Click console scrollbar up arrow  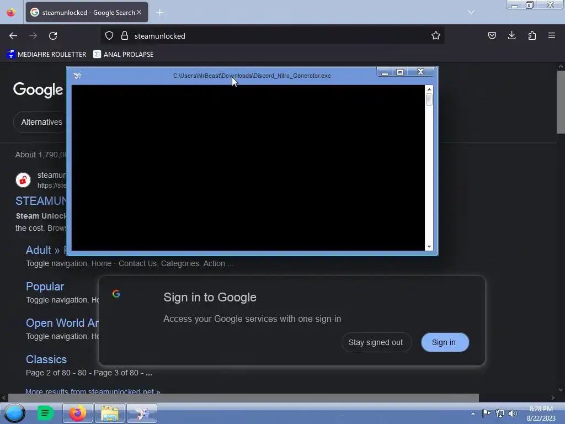(x=429, y=89)
